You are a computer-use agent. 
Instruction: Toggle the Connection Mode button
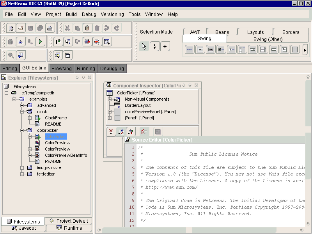(x=154, y=46)
